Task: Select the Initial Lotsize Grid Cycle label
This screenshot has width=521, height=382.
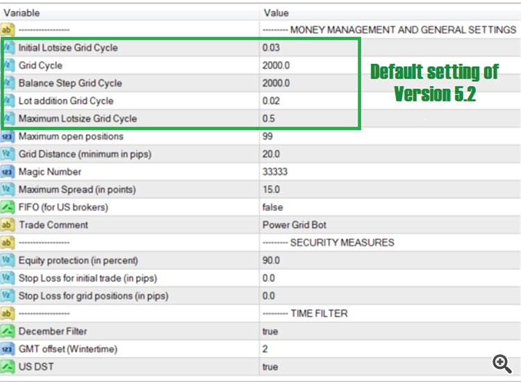Action: [x=68, y=47]
